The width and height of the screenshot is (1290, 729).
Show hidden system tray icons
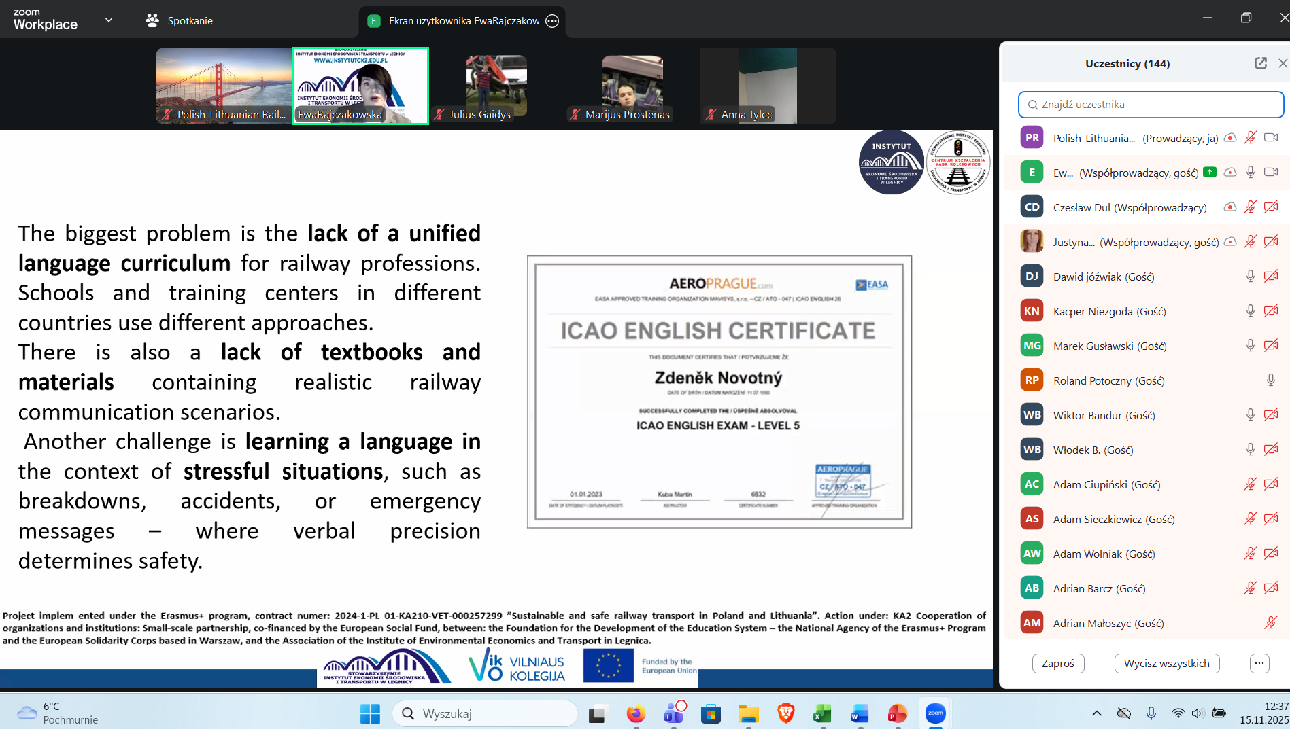point(1096,713)
